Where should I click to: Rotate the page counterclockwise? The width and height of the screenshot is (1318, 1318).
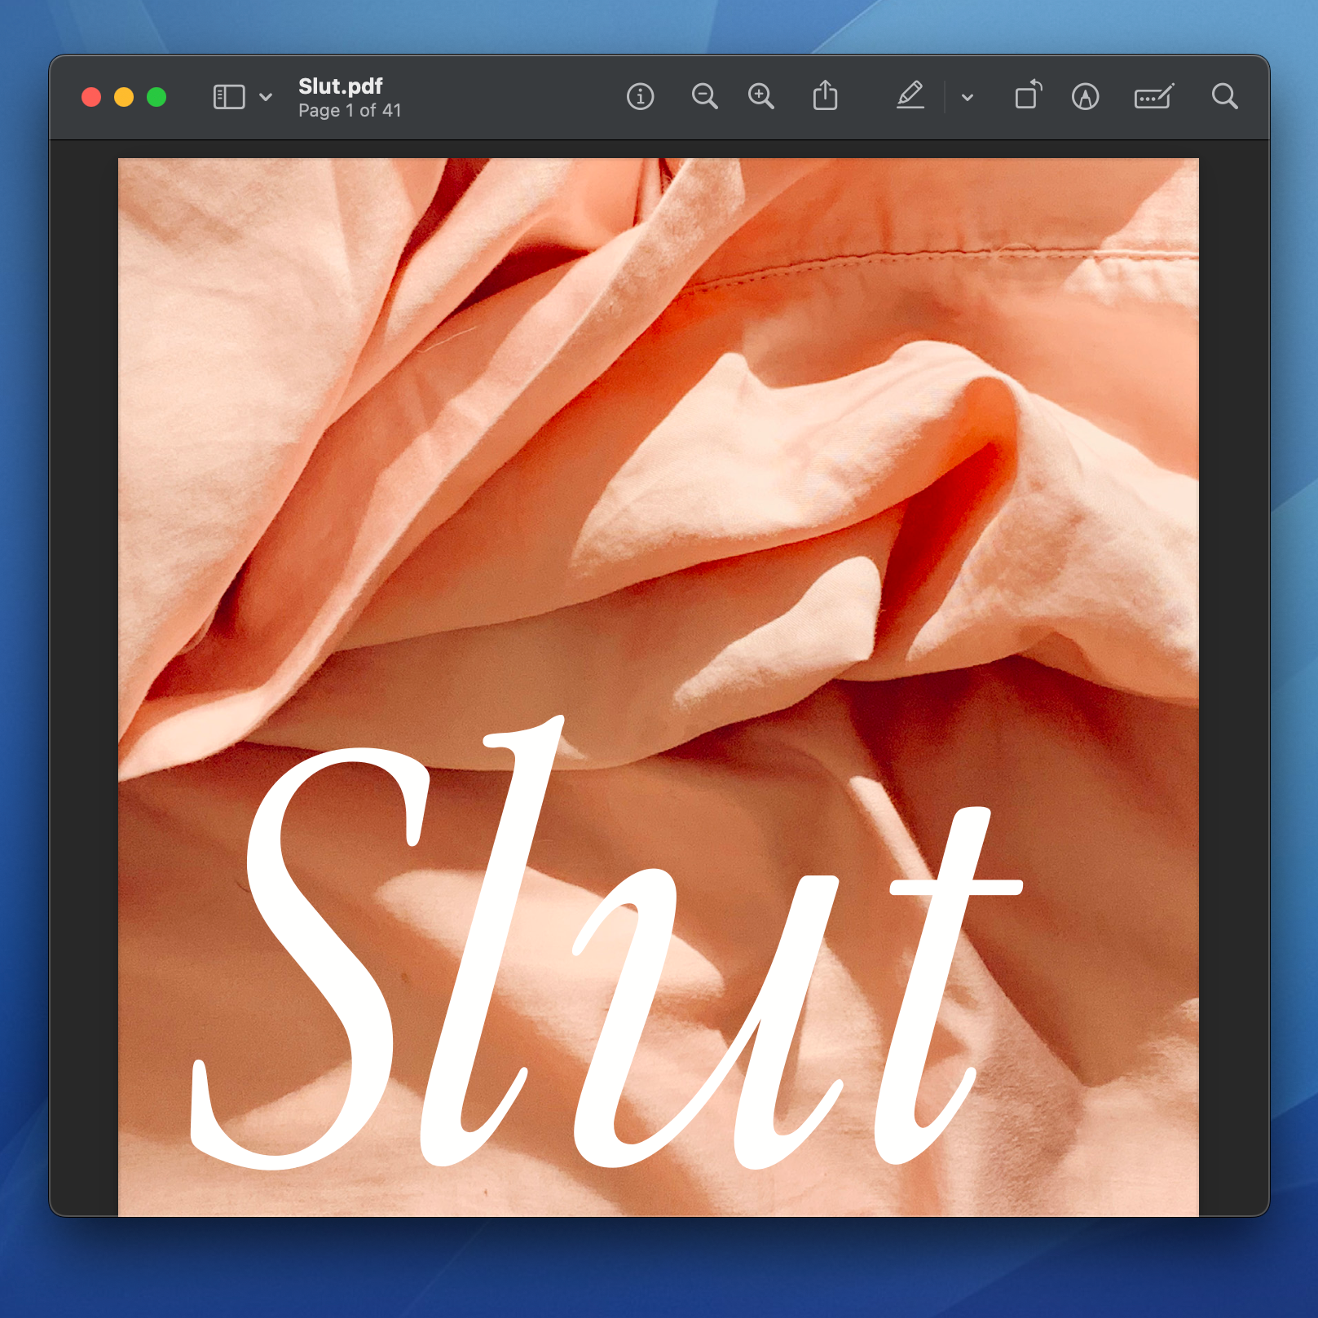1028,96
